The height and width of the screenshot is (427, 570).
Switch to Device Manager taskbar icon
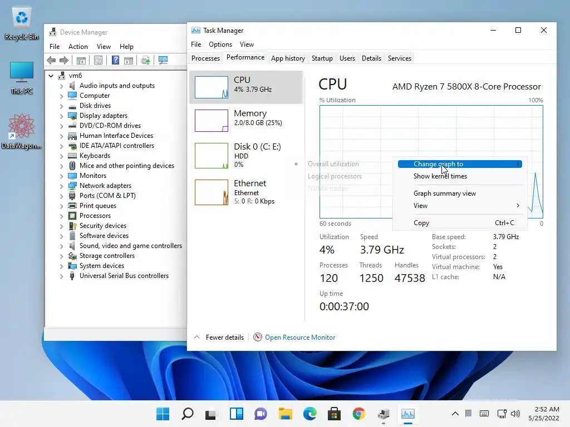[384, 414]
